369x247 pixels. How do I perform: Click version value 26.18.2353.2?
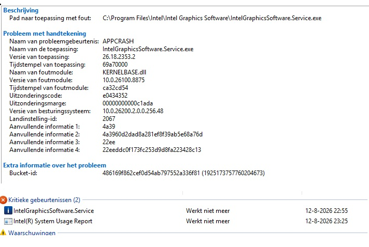[119, 57]
